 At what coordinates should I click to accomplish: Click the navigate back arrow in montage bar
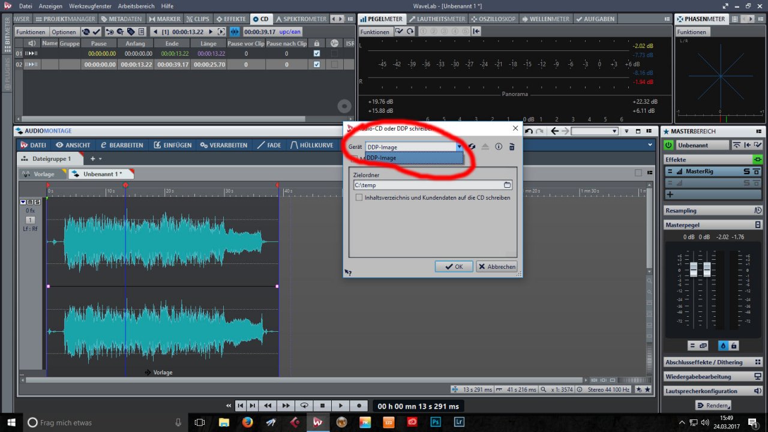pyautogui.click(x=554, y=131)
